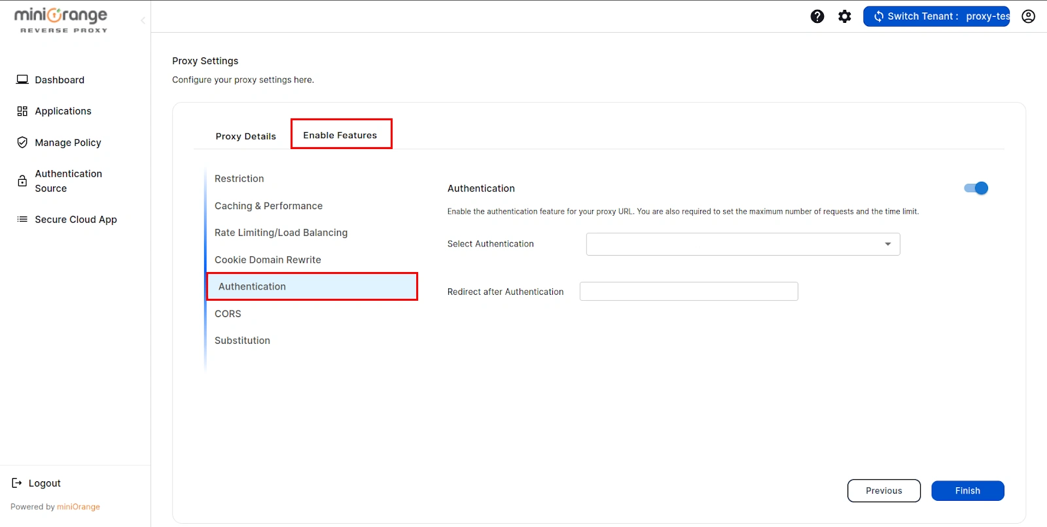Select the Authentication feature item
1047x527 pixels.
tap(312, 286)
